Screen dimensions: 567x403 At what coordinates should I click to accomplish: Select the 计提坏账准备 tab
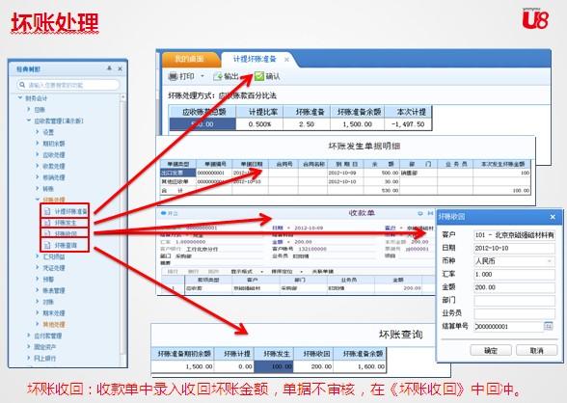pos(255,59)
